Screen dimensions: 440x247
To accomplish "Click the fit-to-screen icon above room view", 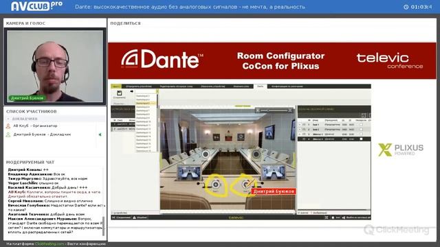I will 290,110.
